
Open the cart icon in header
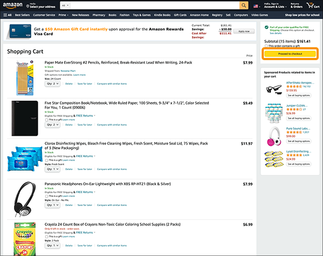(x=313, y=5)
